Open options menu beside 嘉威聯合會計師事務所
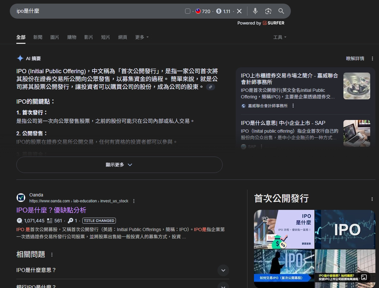The height and width of the screenshot is (288, 379). coord(293,106)
